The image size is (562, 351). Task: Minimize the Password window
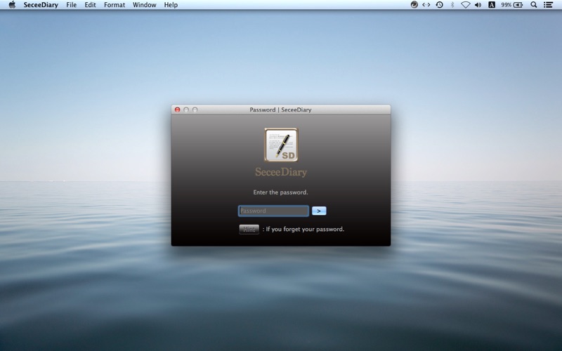186,110
